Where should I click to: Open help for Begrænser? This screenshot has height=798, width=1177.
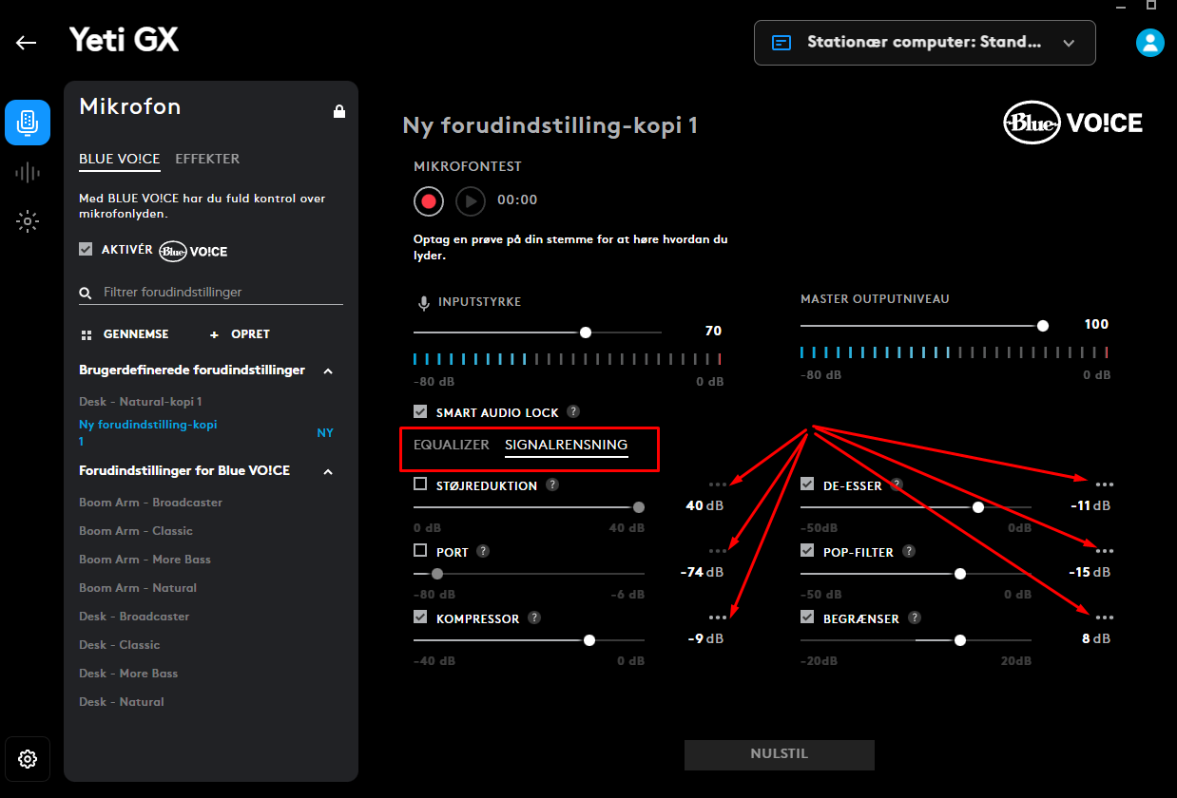(915, 617)
